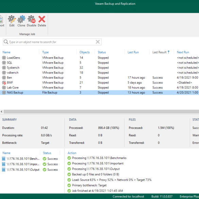Select the Sysbench job name
The height and width of the screenshot is (199, 199).
[x=13, y=68]
